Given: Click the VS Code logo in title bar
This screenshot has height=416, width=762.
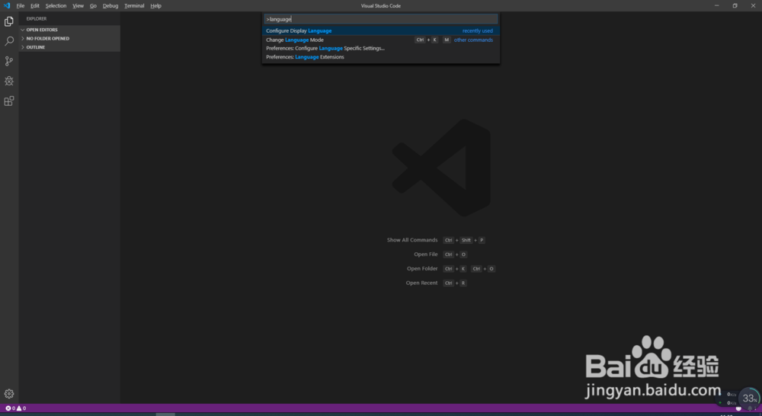Looking at the screenshot, I should [6, 6].
